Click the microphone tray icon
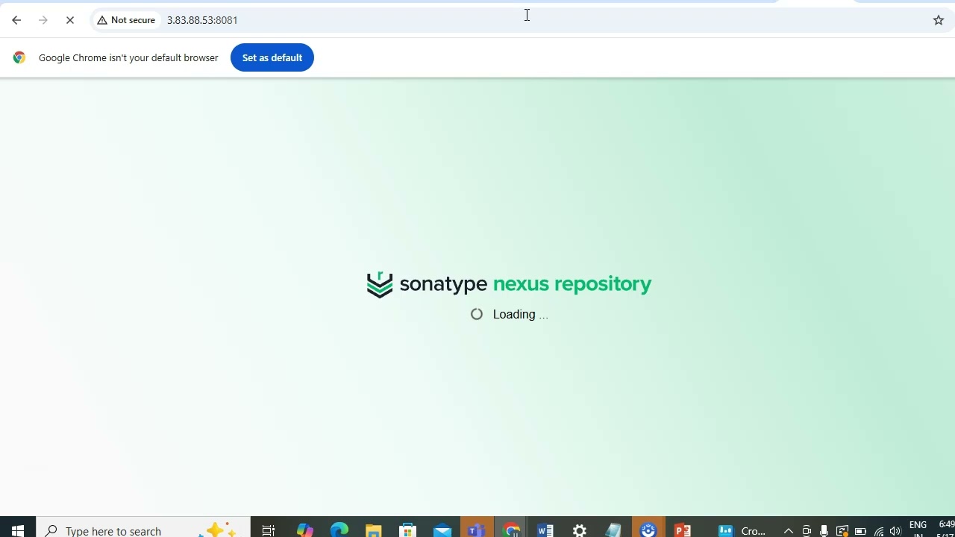This screenshot has width=955, height=537. (824, 531)
